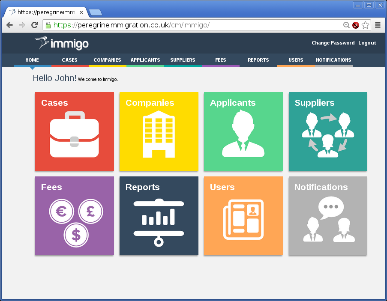Open the Cases briefcase icon tile
Screen dimensions: 387x301
tap(74, 134)
